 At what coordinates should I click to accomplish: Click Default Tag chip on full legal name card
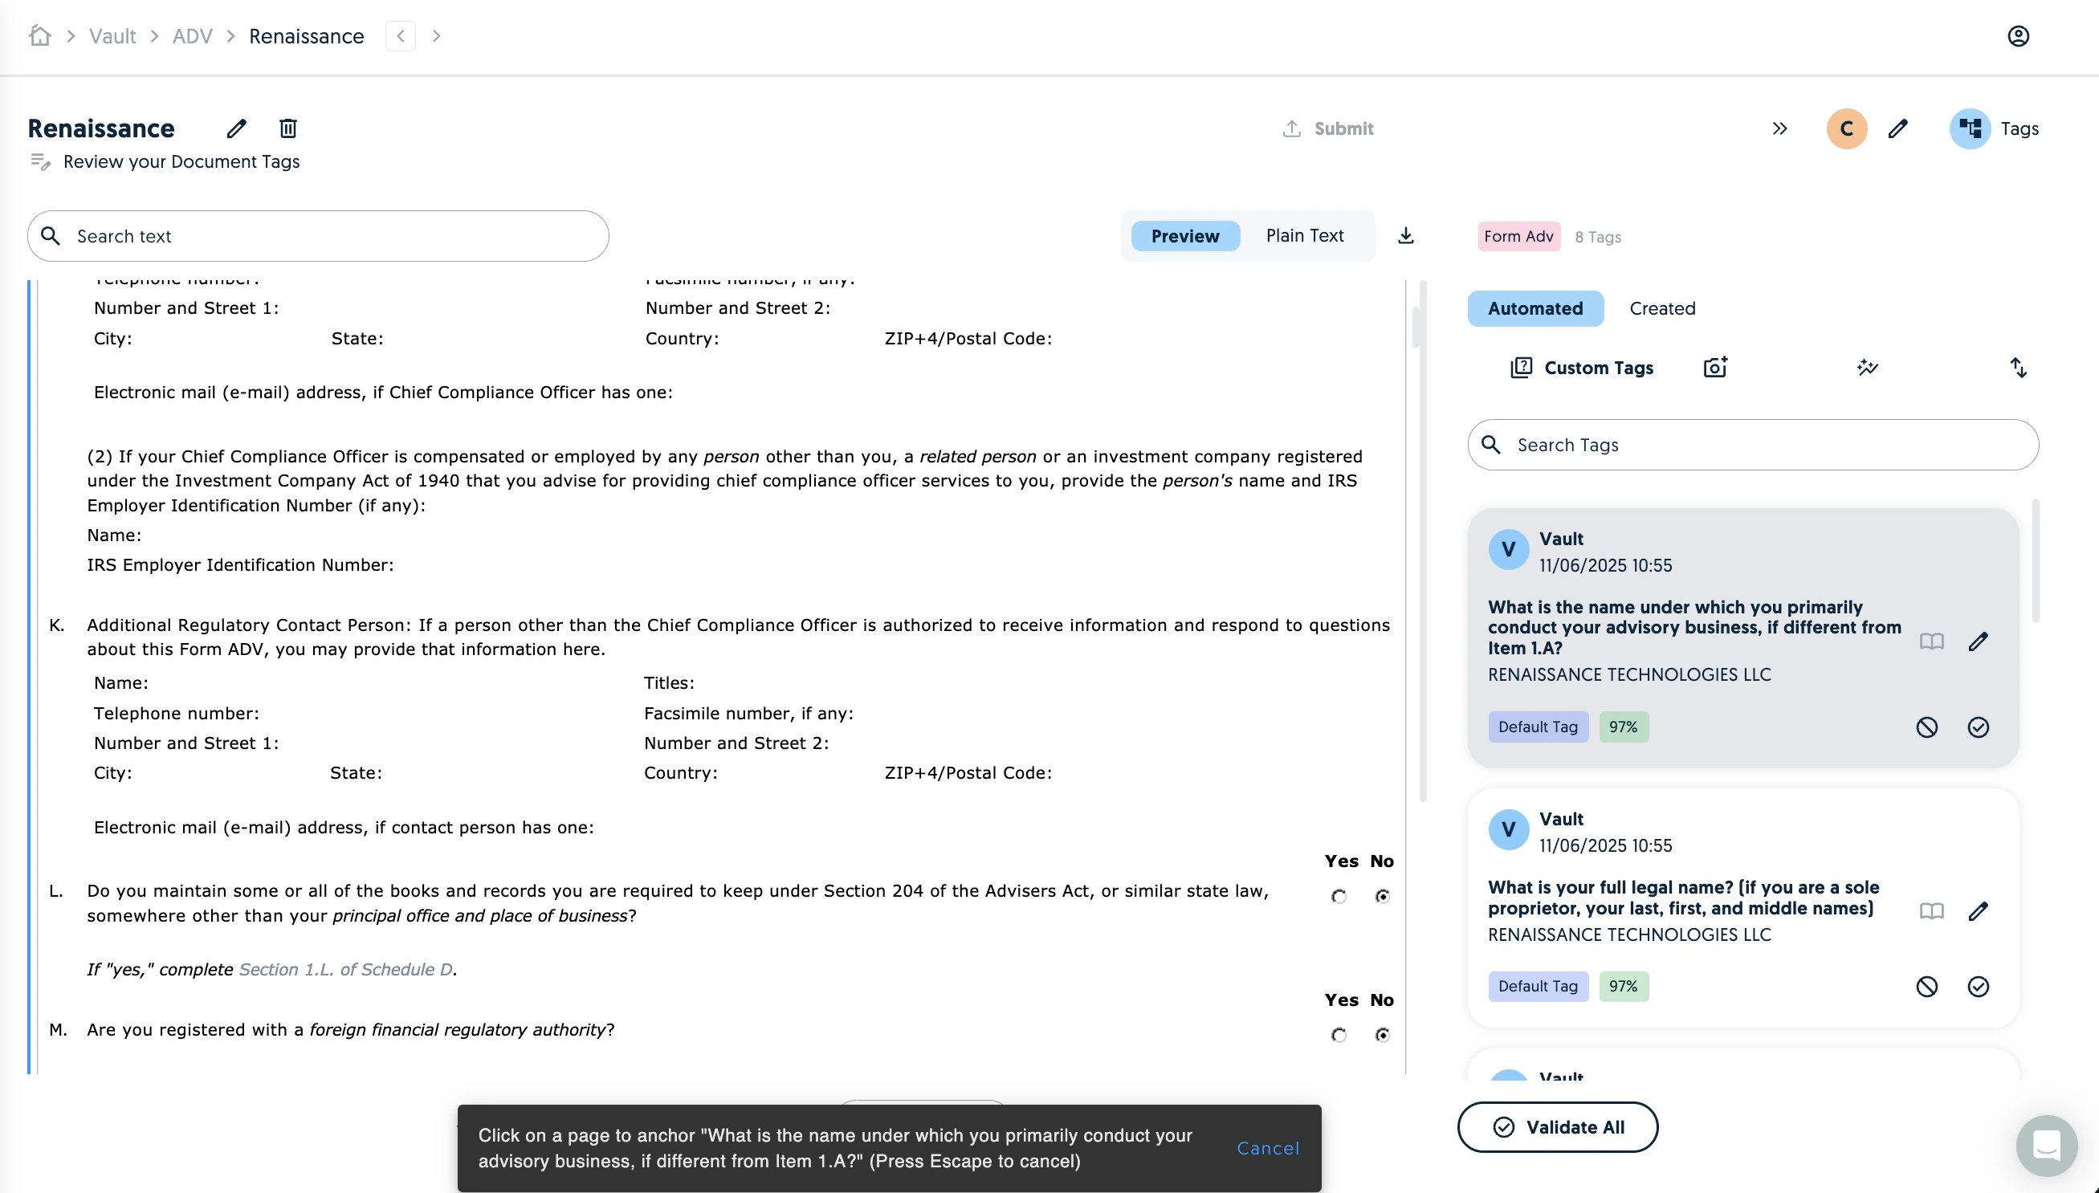[x=1538, y=987]
